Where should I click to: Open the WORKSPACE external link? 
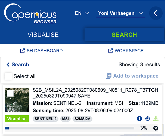point(126,51)
